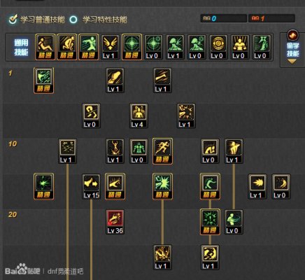Select the eye-shaped Lv 0 general skill
Screen dimensions: 305x280
[x=218, y=47]
